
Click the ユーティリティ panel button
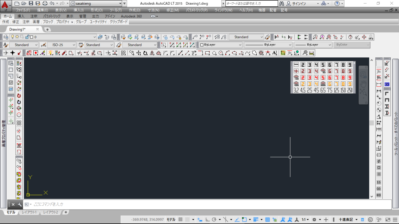pos(98,22)
